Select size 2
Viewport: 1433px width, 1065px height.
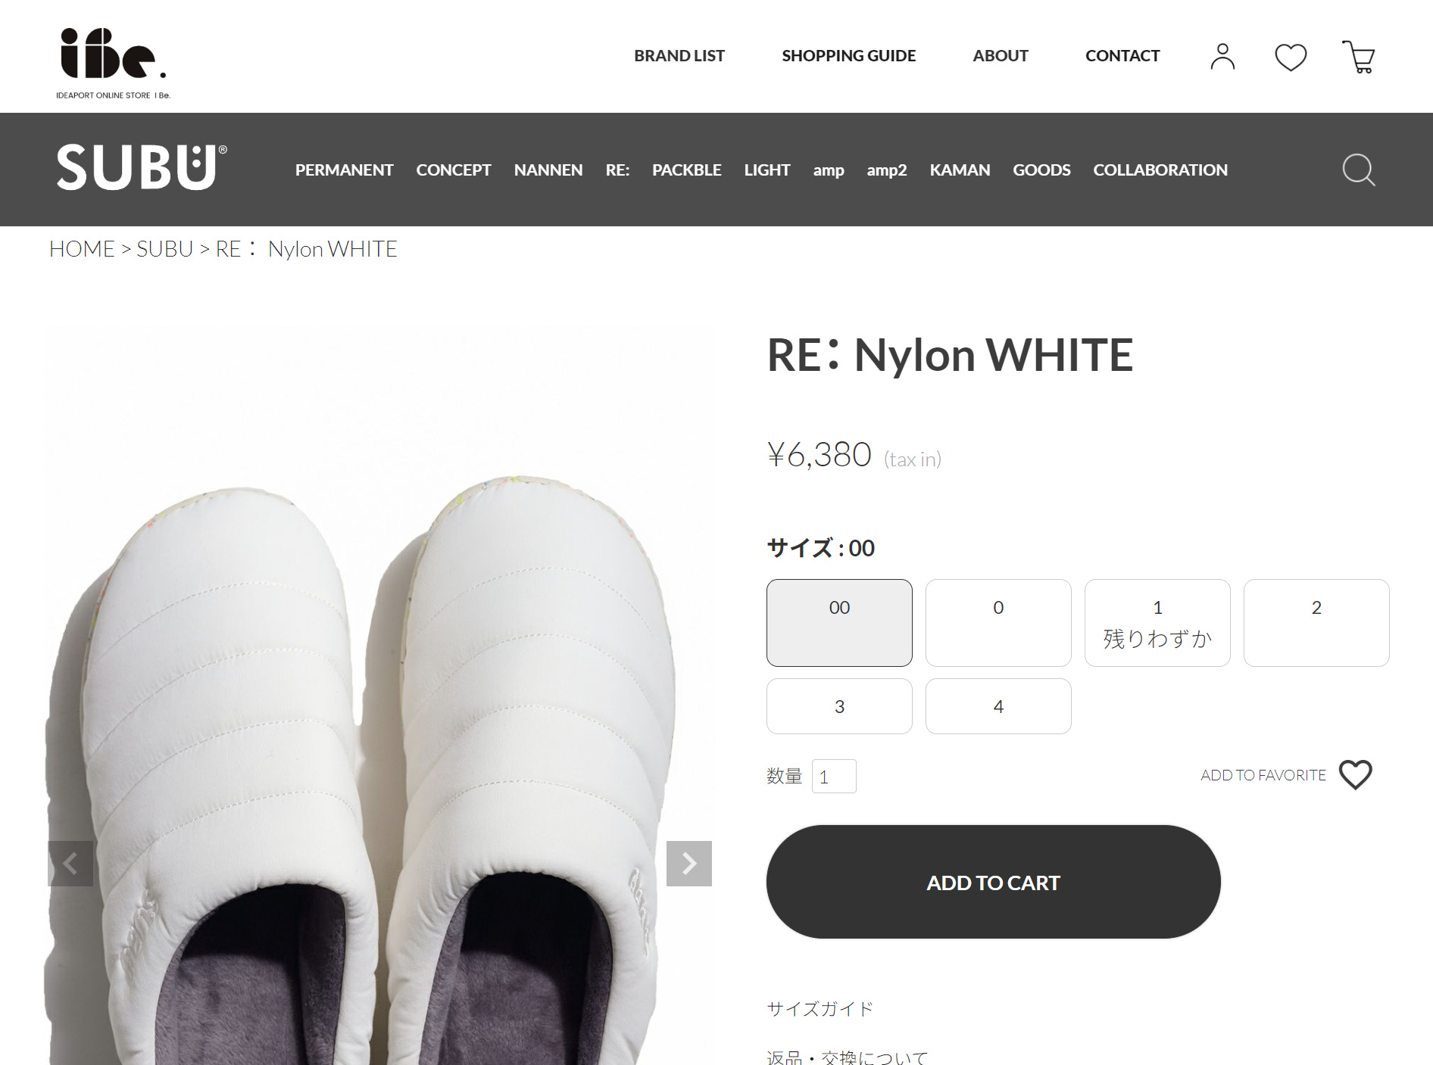[1316, 623]
